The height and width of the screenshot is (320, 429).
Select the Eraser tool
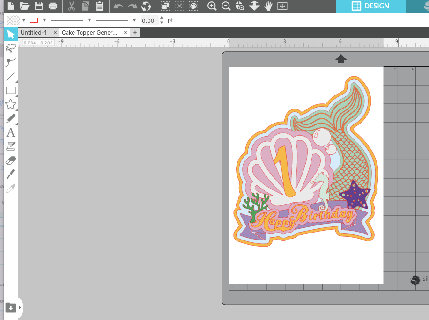point(11,160)
